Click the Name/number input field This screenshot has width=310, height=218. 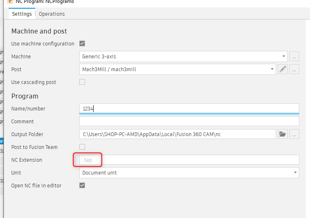189,108
